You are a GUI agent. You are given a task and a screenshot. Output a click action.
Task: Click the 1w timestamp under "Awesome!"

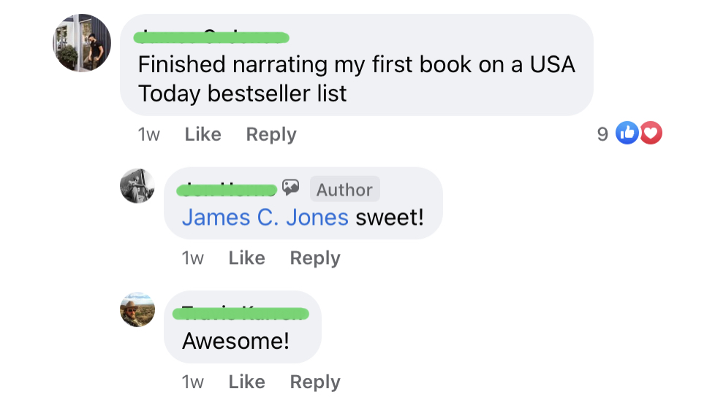coord(192,382)
